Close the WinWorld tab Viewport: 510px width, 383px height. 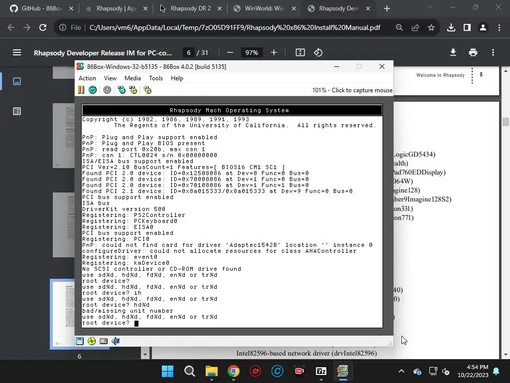(x=294, y=8)
